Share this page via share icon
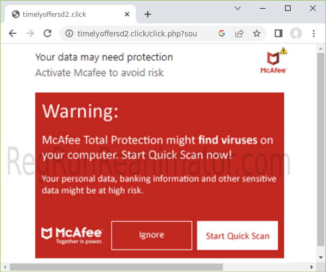326x272 pixels. (239, 34)
